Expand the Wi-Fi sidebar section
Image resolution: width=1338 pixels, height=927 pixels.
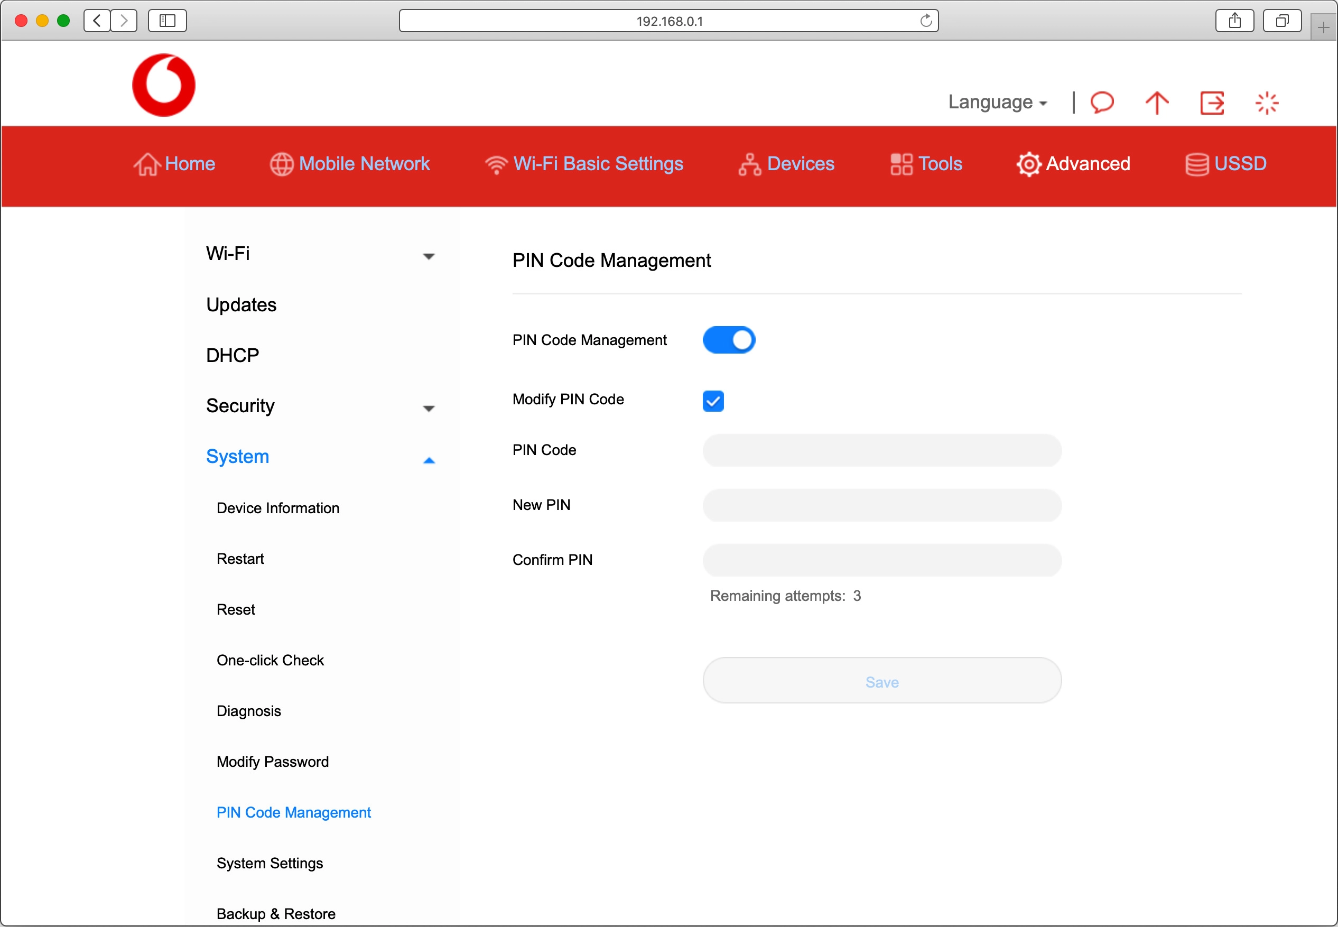coord(429,256)
